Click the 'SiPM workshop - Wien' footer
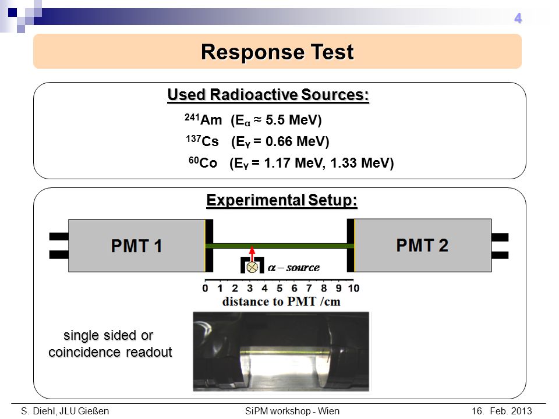 292,411
